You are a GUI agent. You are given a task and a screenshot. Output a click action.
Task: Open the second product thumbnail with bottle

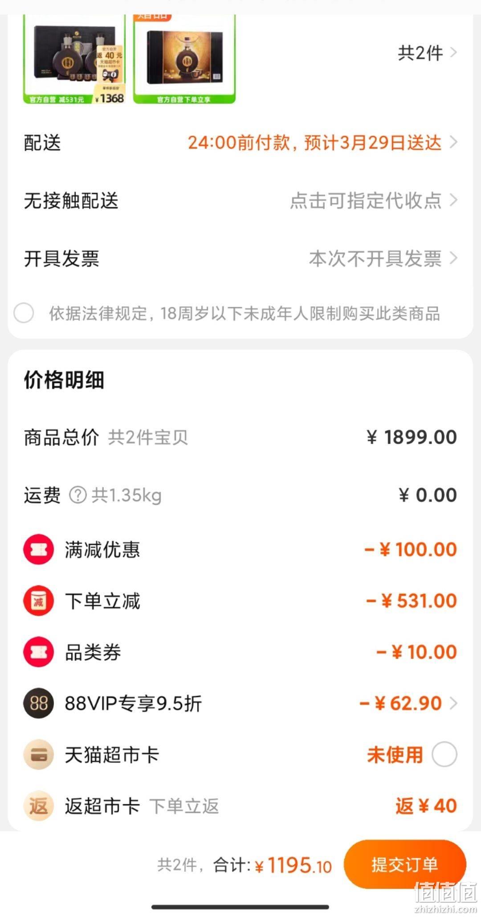click(x=184, y=59)
